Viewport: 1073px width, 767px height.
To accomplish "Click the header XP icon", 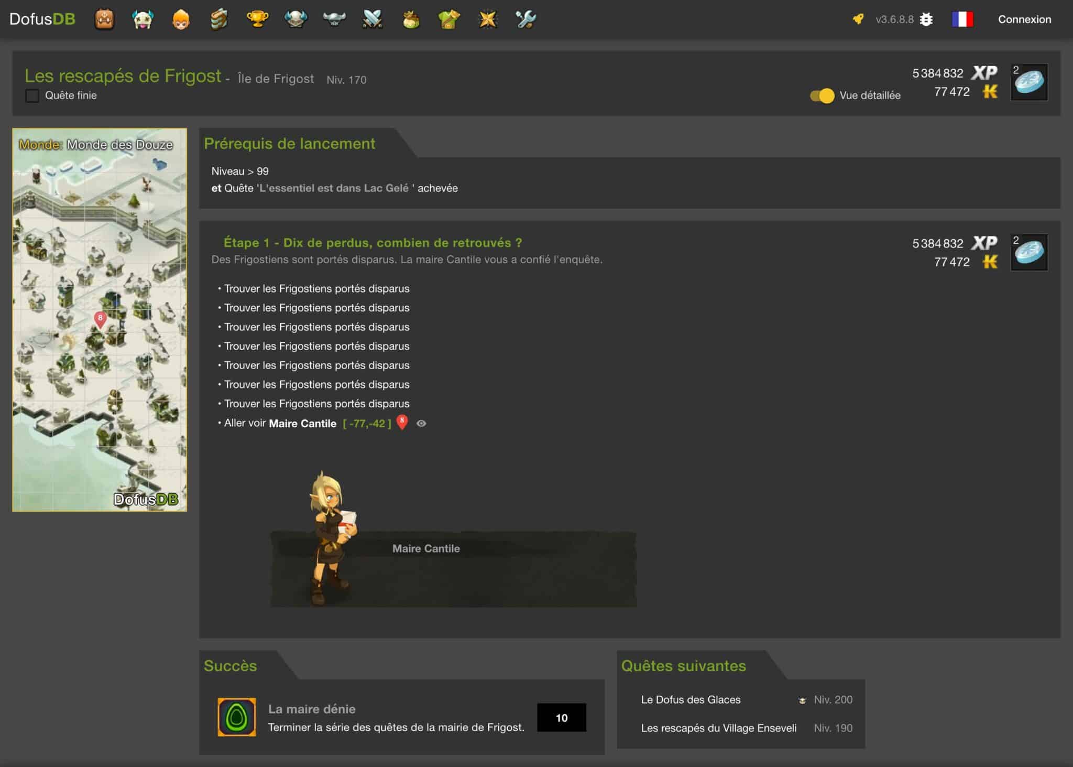I will click(x=984, y=73).
